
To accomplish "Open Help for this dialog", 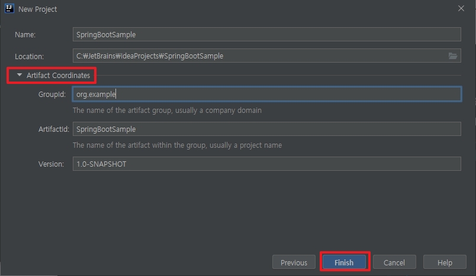I will click(x=445, y=262).
